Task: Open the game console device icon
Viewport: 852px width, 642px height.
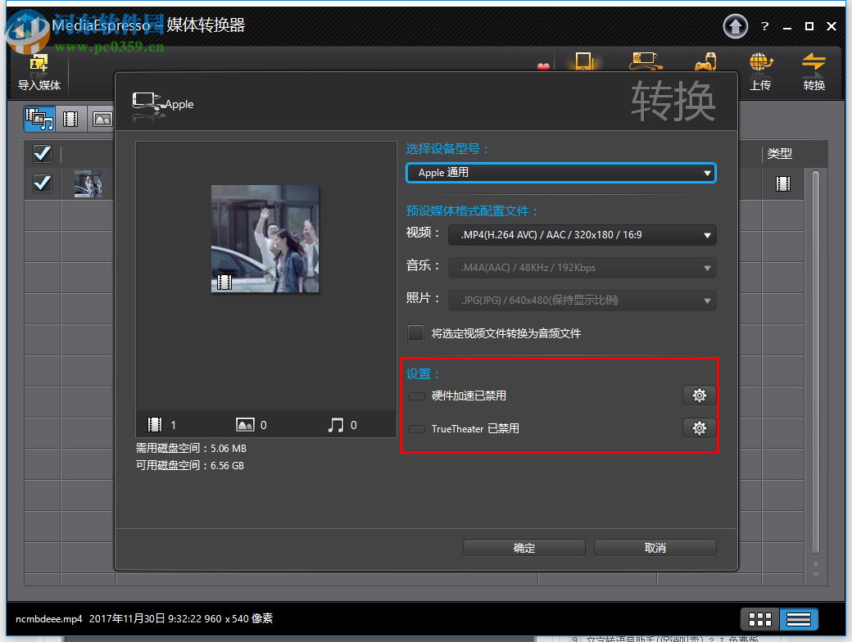Action: [x=705, y=63]
